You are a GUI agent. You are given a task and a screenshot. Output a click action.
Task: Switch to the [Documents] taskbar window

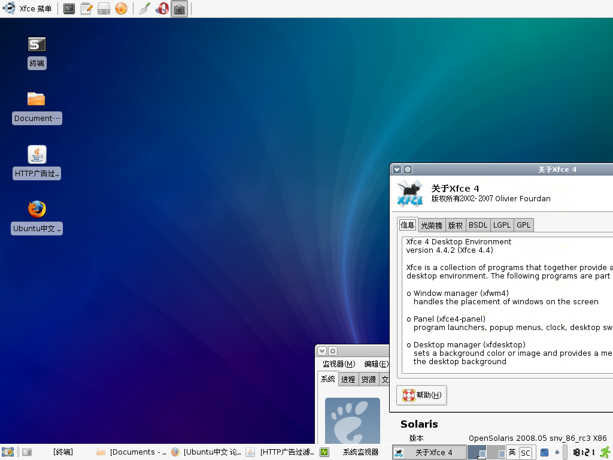point(131,452)
